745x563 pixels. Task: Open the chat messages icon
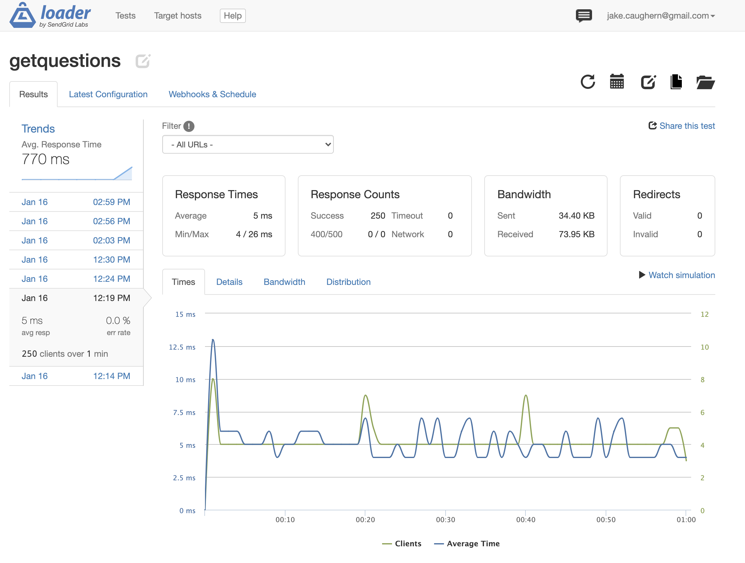584,15
